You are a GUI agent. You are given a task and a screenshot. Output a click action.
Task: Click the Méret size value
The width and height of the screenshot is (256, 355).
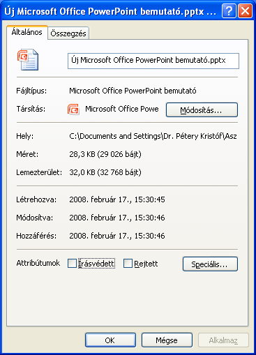[105, 154]
